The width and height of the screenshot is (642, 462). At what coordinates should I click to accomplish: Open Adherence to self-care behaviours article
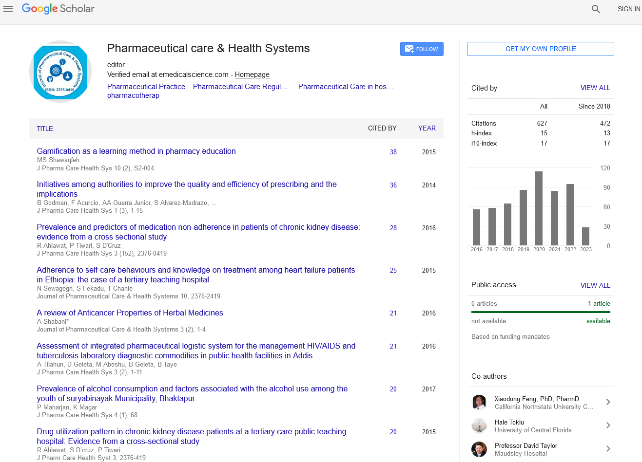[196, 275]
